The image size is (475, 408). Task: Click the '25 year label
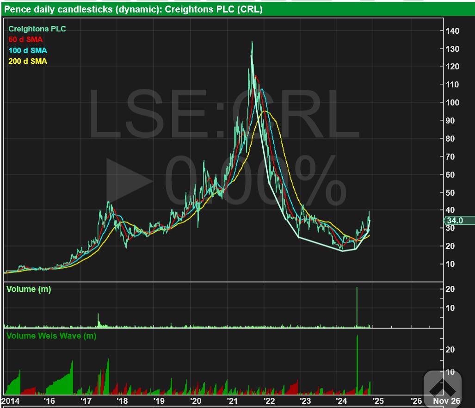[378, 401]
